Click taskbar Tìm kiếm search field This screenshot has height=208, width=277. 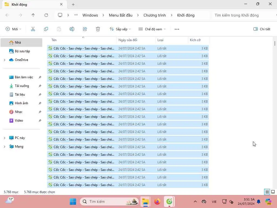coord(109,201)
